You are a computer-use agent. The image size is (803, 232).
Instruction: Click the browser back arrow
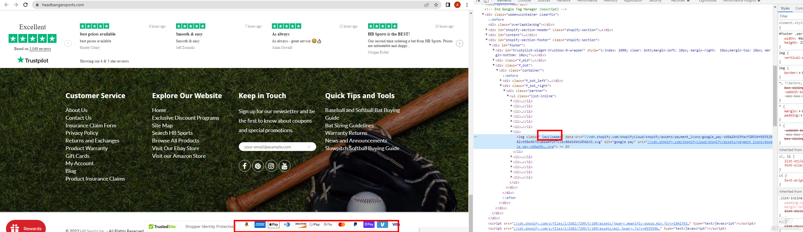[x=7, y=5]
